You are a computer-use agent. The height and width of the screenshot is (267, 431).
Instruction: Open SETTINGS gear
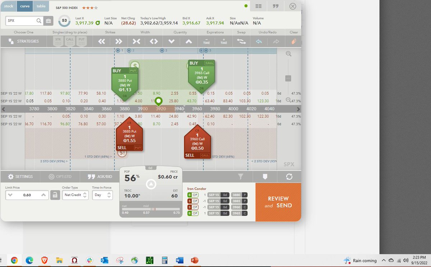(x=20, y=177)
